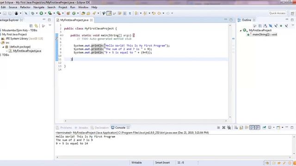296x166 pixels.
Task: Open the Debug button dropdown arrow
Action: tap(37, 13)
